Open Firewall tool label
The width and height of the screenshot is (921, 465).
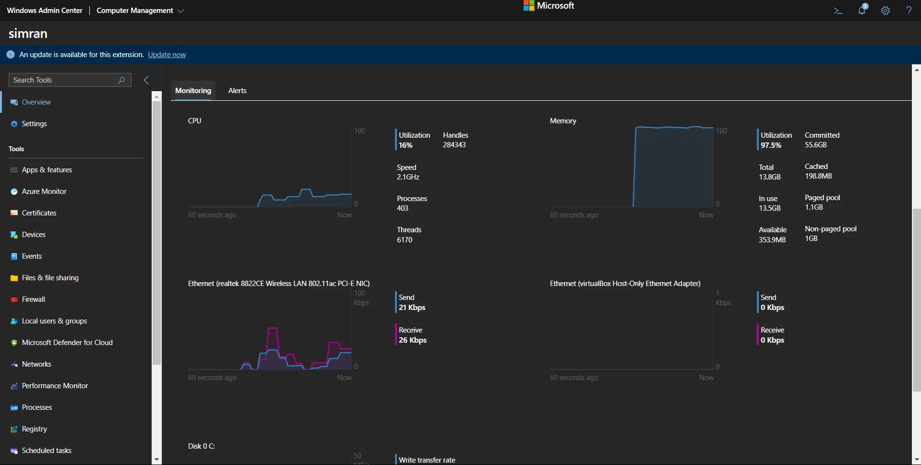[34, 299]
